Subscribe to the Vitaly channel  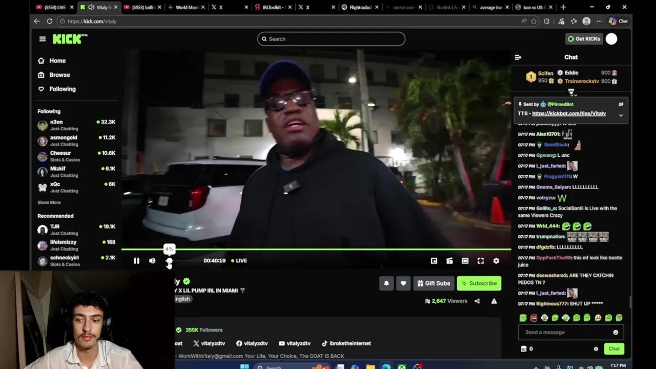pyautogui.click(x=479, y=283)
